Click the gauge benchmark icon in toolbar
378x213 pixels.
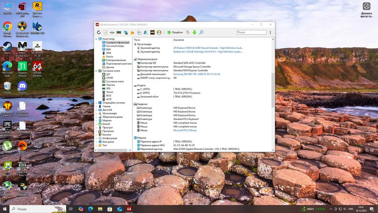point(159,33)
